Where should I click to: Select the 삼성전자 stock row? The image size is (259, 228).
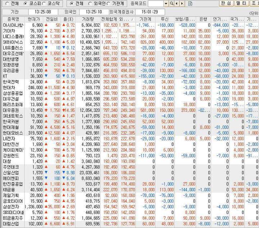pyautogui.click(x=131, y=207)
